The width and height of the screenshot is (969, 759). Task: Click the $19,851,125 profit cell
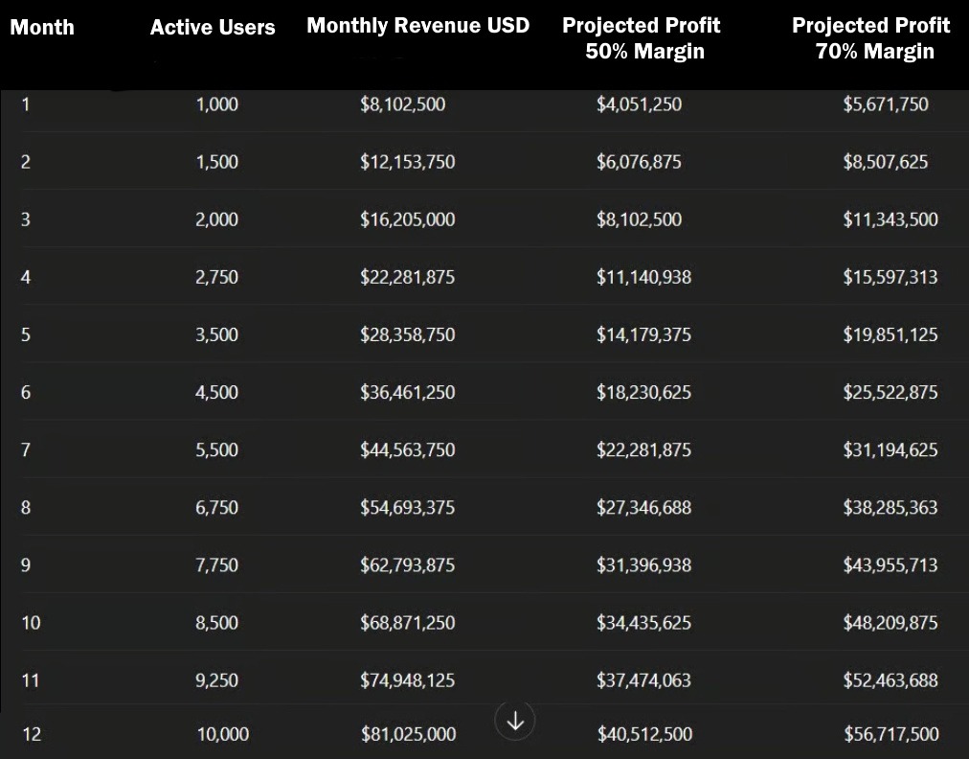pyautogui.click(x=890, y=334)
